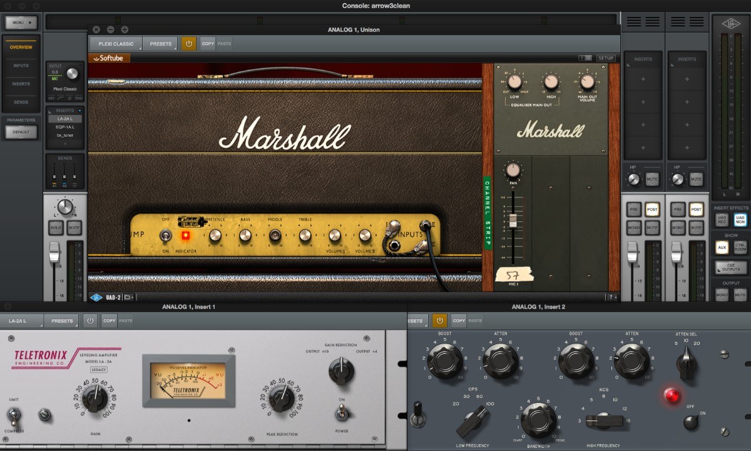The image size is (751, 451).
Task: Toggle SOLO on the Analog 1 channel
Action: coord(56,228)
